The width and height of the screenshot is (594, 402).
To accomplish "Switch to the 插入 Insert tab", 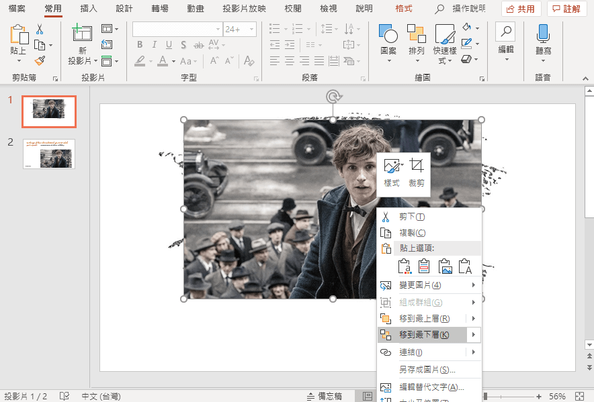I will (x=89, y=8).
